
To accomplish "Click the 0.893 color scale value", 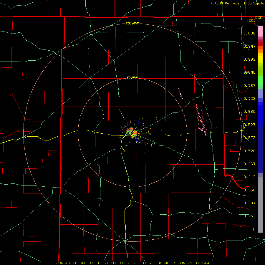I will click(x=249, y=59).
